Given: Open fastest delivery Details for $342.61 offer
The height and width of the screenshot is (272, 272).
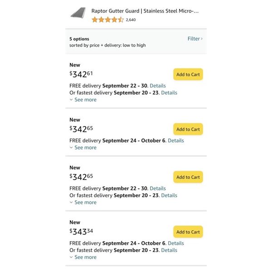Looking at the screenshot, I should (169, 93).
